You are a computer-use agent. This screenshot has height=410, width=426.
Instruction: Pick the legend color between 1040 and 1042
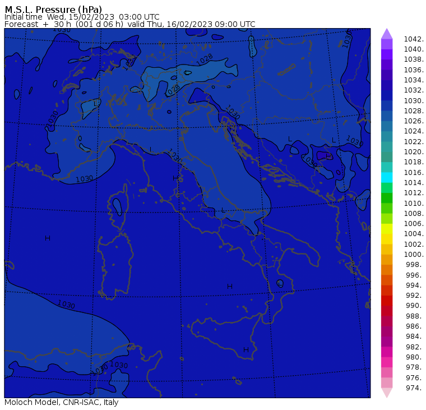click(387, 44)
